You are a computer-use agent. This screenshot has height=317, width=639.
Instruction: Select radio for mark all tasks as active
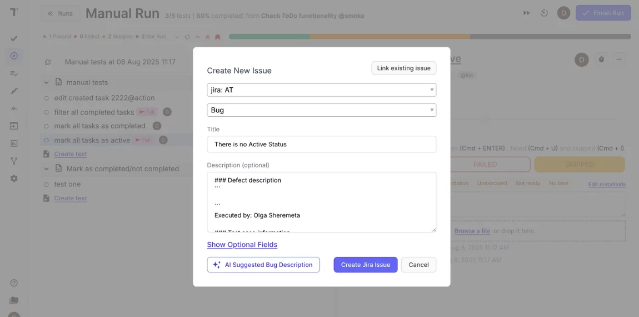pyautogui.click(x=47, y=140)
